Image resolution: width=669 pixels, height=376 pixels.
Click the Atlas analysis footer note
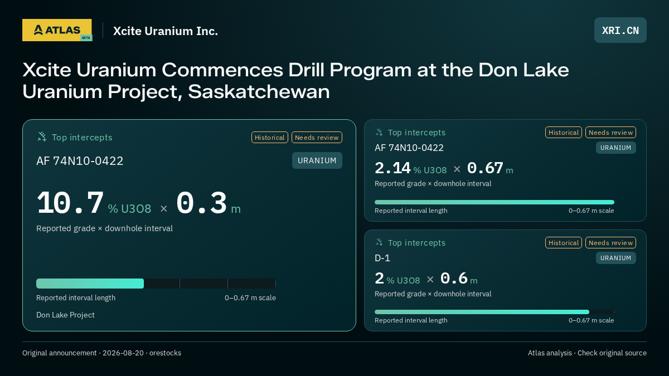587,353
